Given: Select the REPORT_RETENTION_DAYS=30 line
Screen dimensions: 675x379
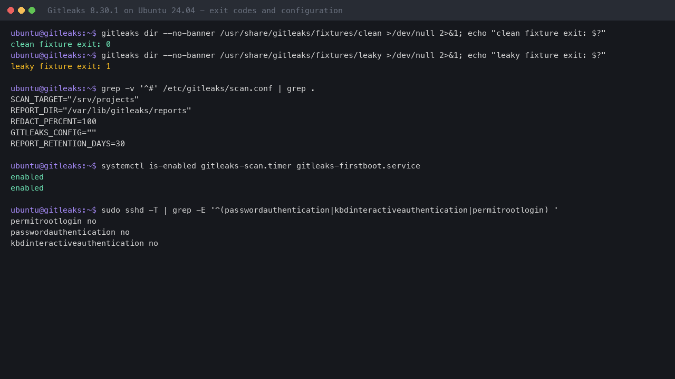Looking at the screenshot, I should (67, 144).
